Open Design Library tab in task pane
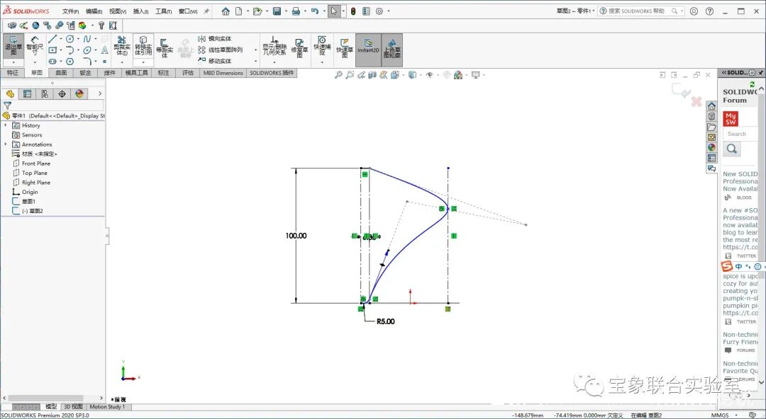This screenshot has width=766, height=419. [712, 117]
